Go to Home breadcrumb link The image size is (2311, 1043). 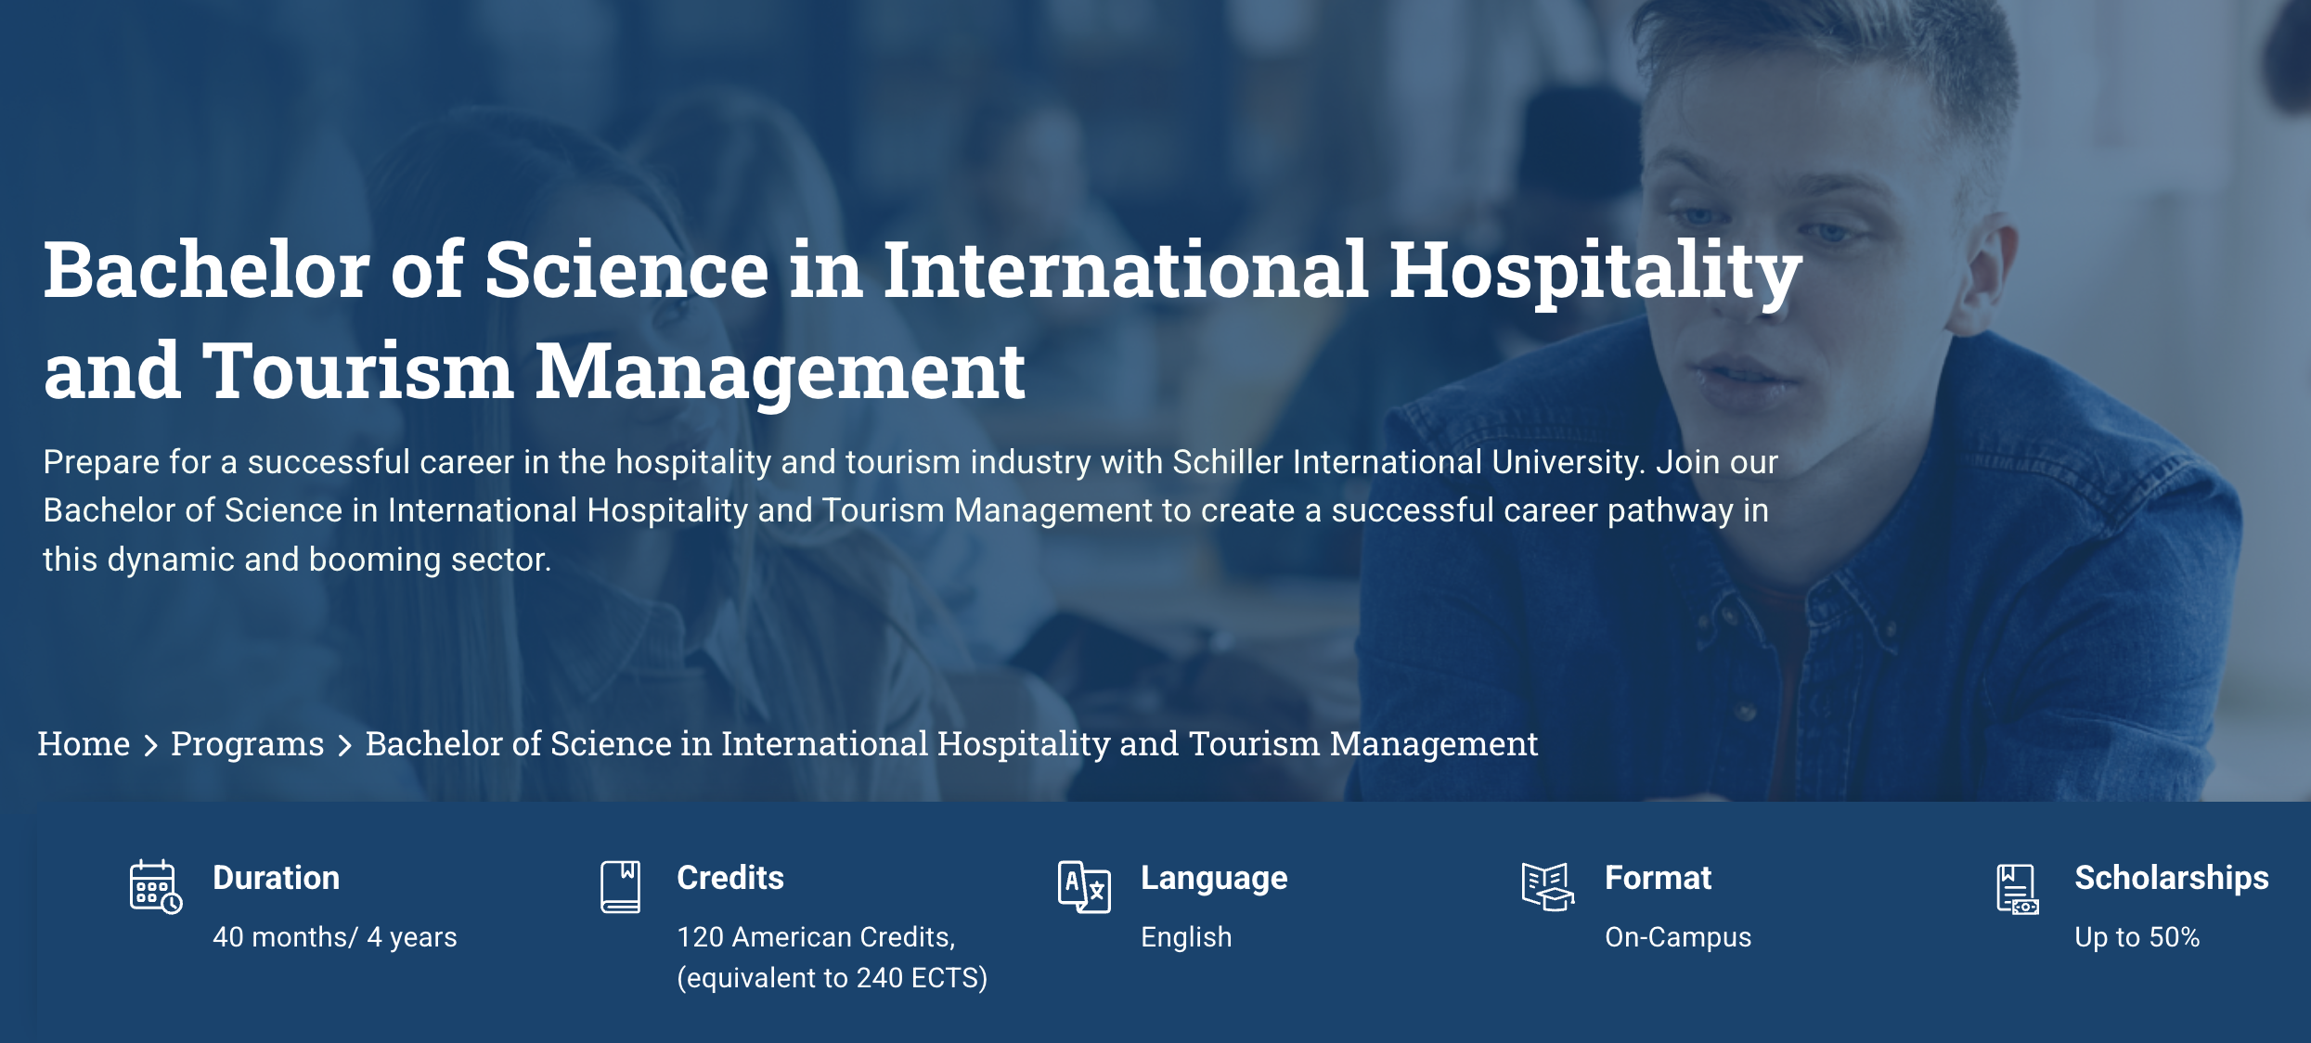pos(84,743)
